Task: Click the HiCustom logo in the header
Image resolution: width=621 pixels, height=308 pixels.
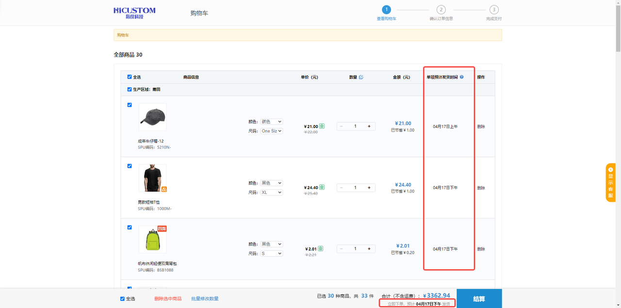Action: (x=134, y=13)
